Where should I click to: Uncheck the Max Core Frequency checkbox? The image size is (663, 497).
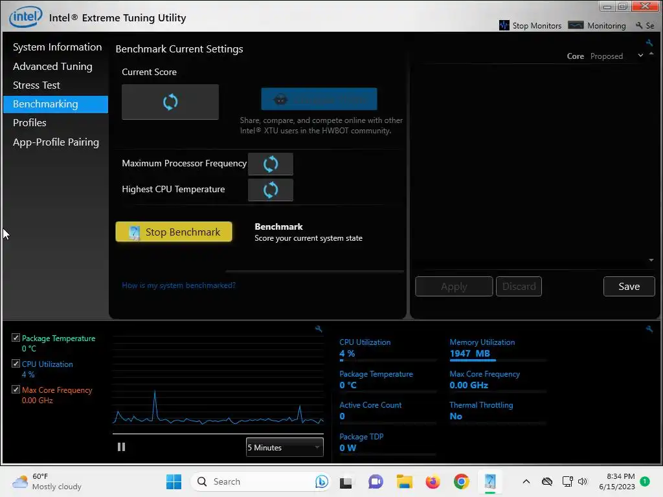[16, 389]
